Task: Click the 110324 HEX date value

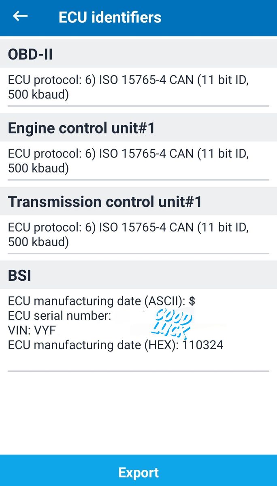Action: pos(203,345)
